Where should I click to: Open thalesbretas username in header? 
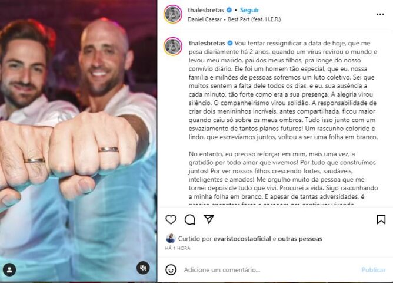tap(206, 10)
